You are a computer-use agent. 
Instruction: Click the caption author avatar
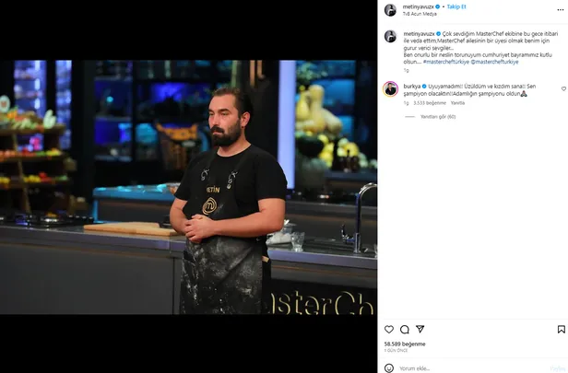pos(391,37)
